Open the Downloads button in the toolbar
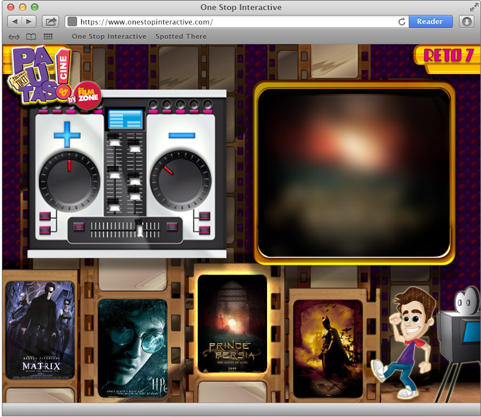This screenshot has height=417, width=481. [x=467, y=22]
